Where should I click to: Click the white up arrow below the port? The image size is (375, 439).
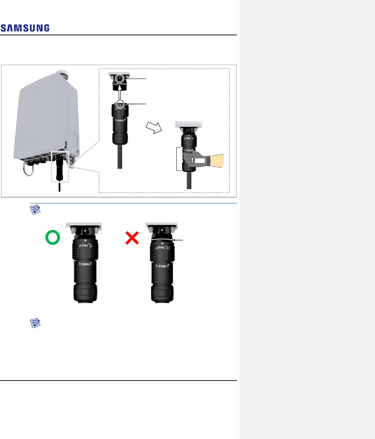coord(120,94)
